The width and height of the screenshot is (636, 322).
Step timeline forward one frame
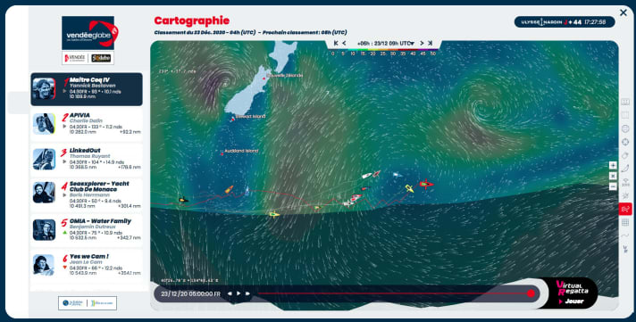coord(247,293)
